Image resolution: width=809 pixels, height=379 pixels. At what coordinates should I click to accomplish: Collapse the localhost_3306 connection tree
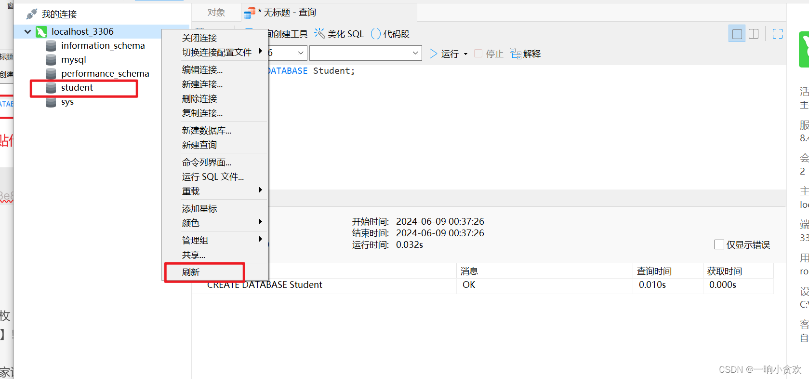(x=27, y=32)
